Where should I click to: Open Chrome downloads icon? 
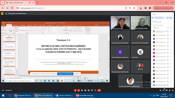(x=141, y=8)
